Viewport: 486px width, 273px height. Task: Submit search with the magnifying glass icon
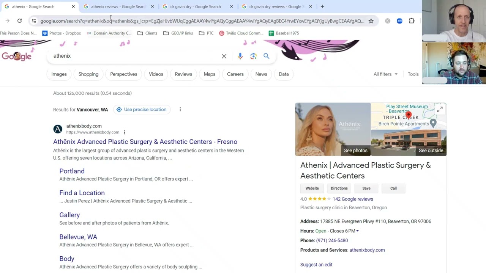pos(267,56)
